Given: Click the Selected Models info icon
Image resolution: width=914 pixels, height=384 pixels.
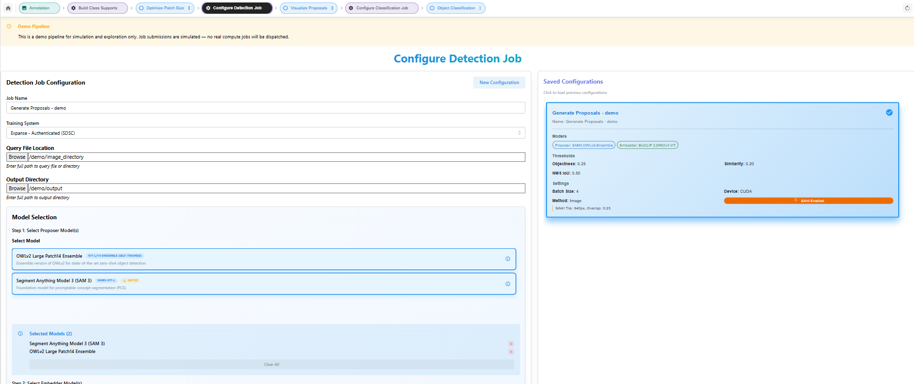Looking at the screenshot, I should click(20, 333).
